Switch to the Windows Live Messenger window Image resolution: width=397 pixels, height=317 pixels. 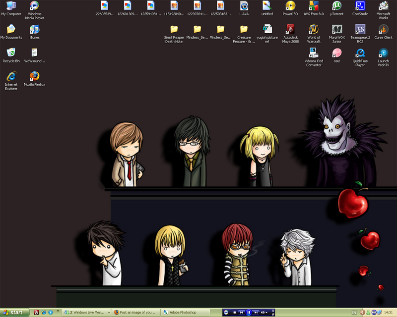tap(87, 313)
